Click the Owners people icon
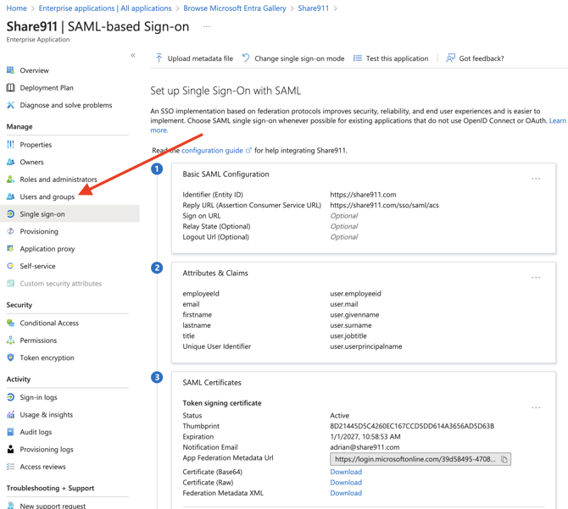 coord(10,162)
